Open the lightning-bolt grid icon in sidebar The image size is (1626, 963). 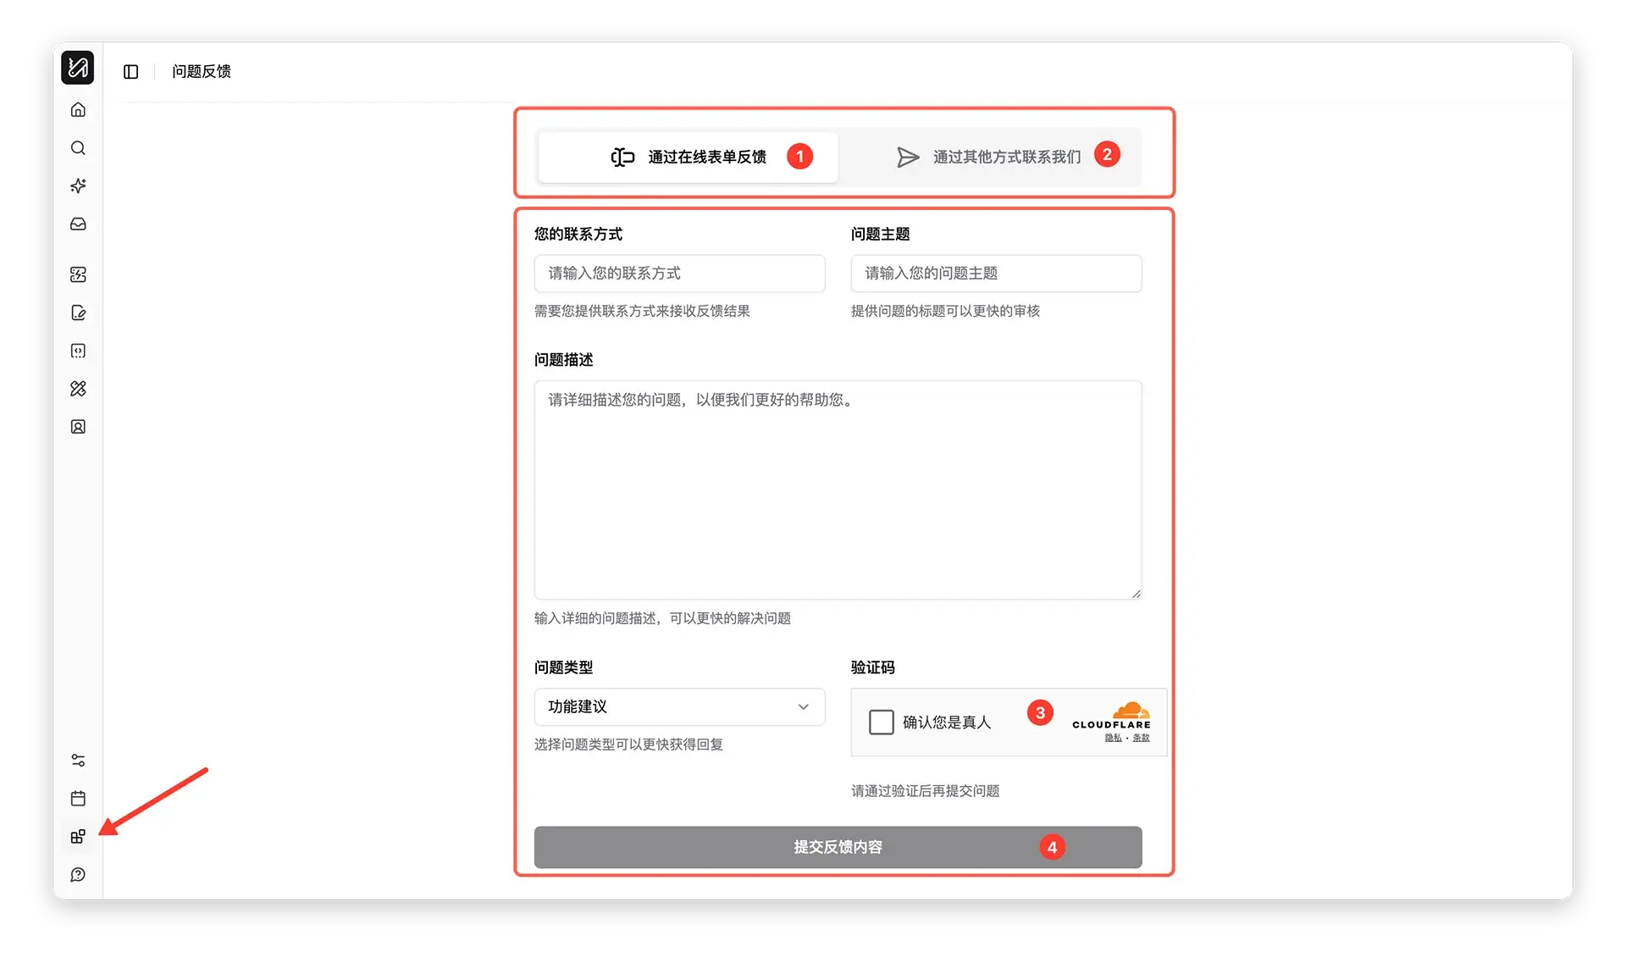[x=78, y=274]
